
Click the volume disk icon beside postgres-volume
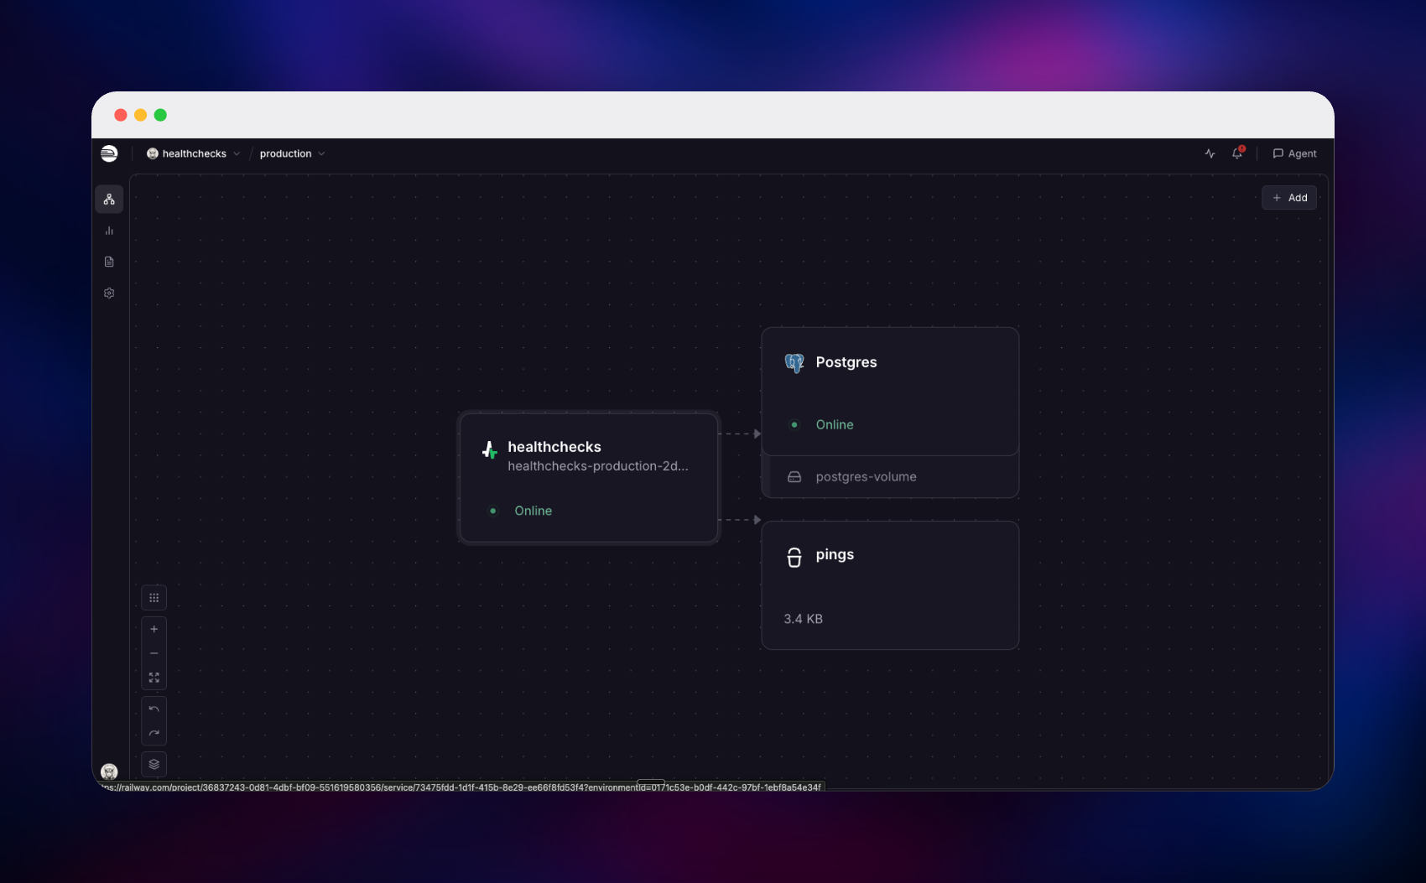(x=794, y=477)
